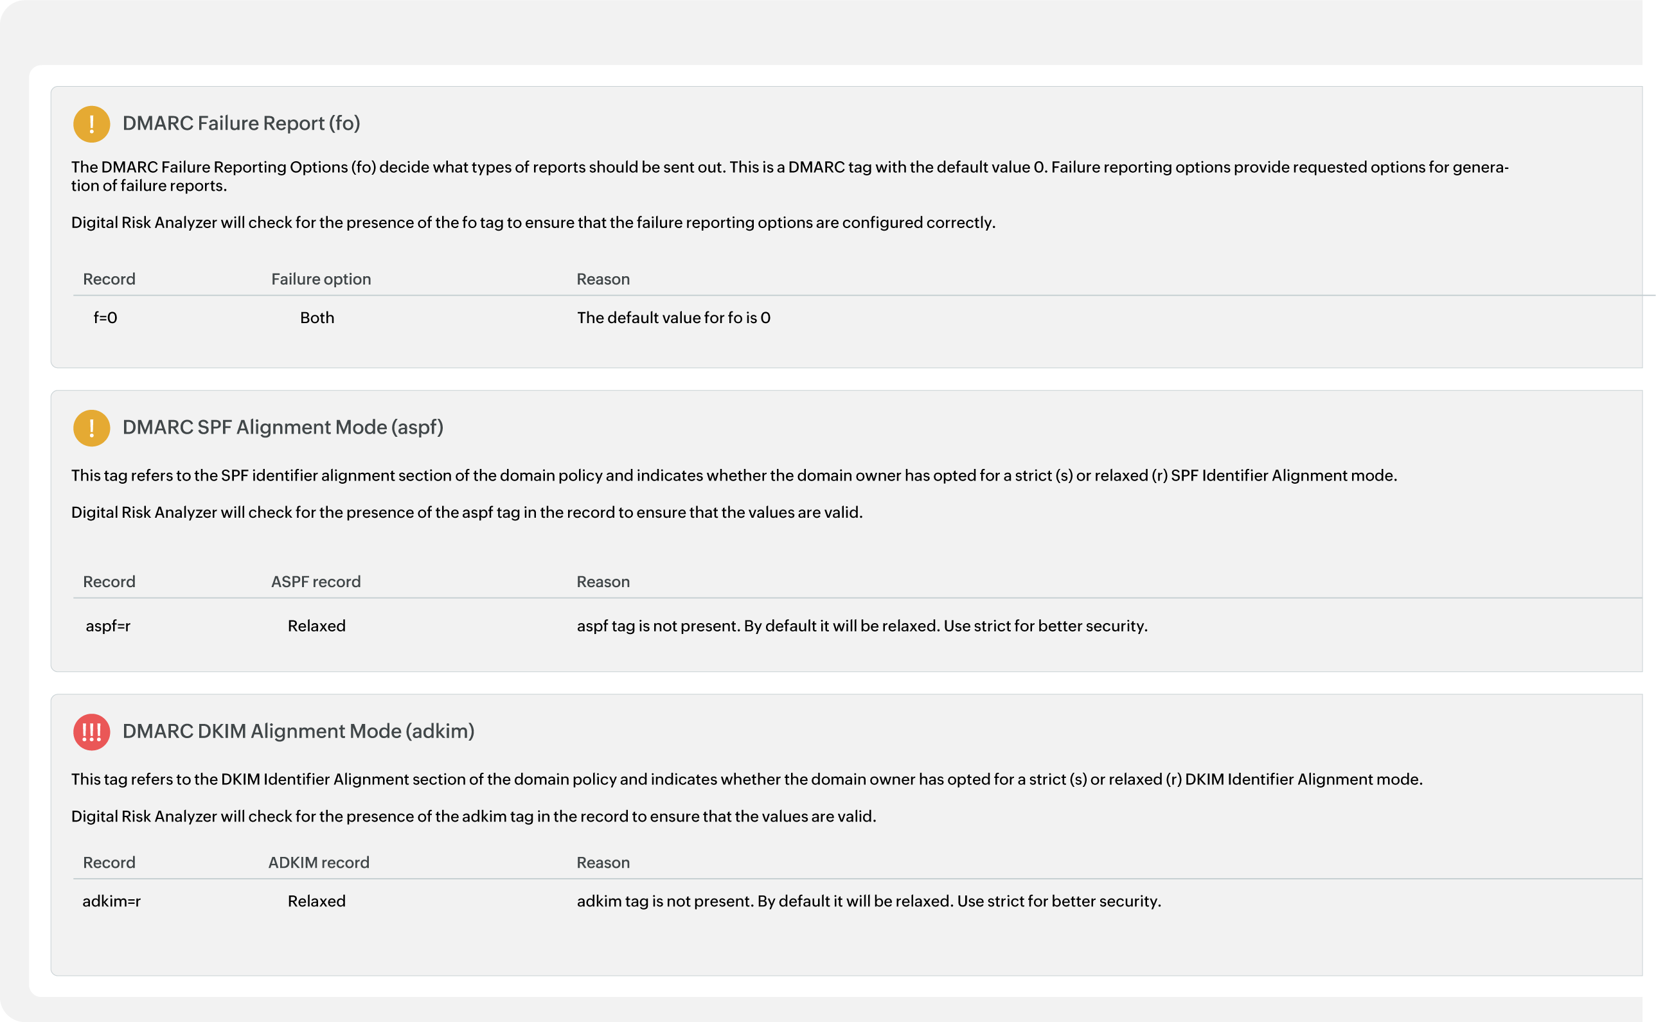Click the Reason header in the Failure Report table

point(603,279)
